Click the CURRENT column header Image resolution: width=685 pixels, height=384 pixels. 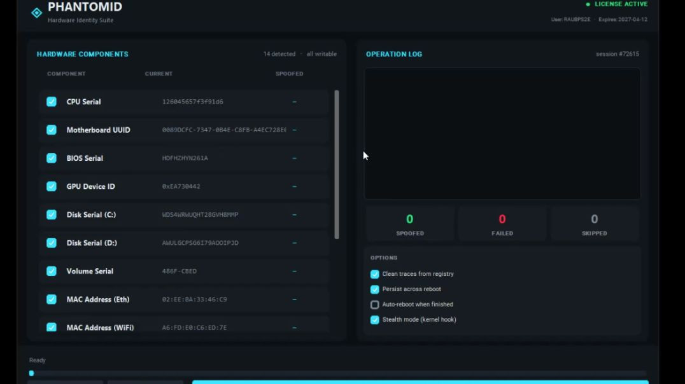[159, 74]
